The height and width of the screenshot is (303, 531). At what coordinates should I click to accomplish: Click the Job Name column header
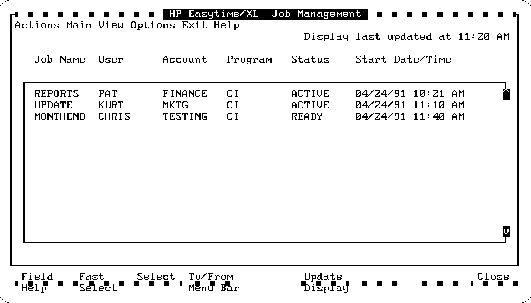click(x=60, y=59)
